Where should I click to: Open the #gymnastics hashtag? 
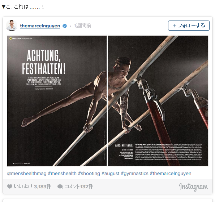(x=134, y=174)
